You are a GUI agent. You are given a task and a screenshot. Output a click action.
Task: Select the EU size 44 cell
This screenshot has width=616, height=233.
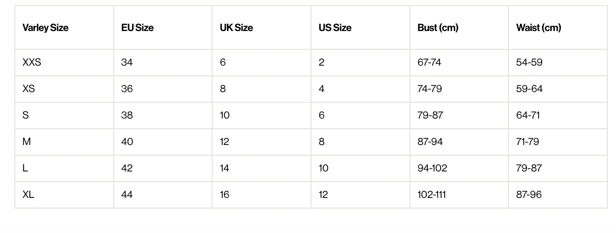point(163,195)
